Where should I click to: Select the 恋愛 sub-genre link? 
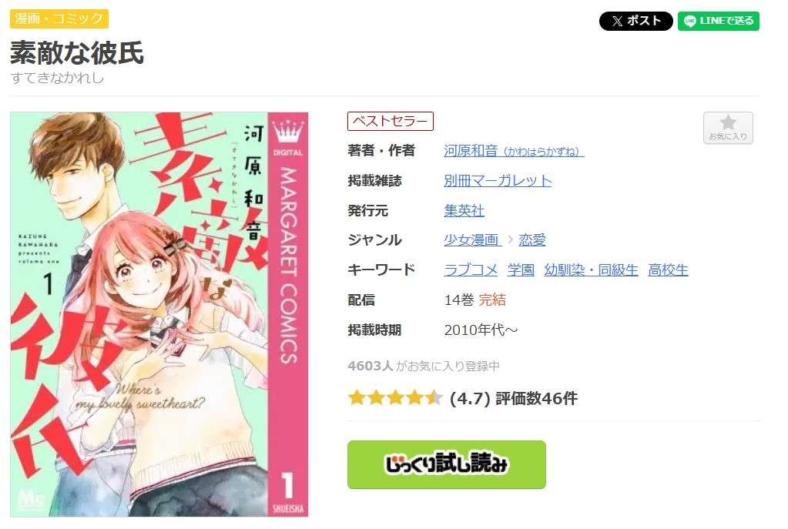click(532, 240)
